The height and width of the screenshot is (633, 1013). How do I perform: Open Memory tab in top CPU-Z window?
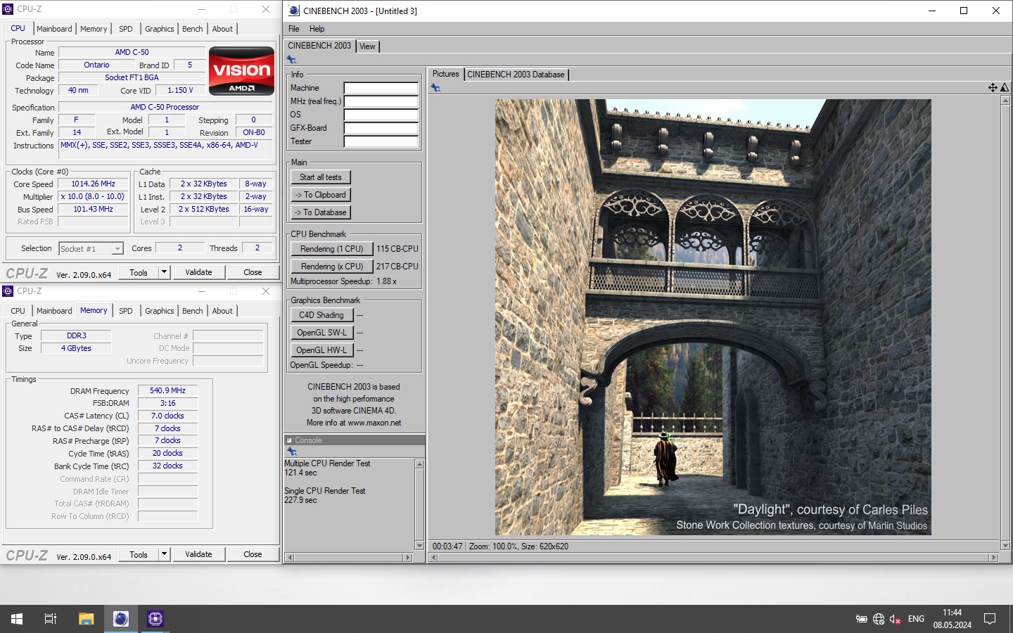point(94,29)
